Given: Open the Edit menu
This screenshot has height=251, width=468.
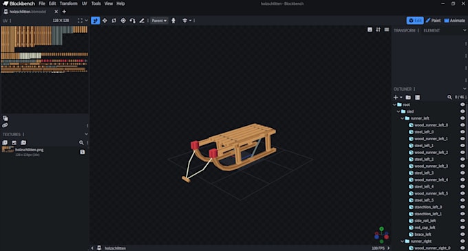Looking at the screenshot, I should pos(52,3).
